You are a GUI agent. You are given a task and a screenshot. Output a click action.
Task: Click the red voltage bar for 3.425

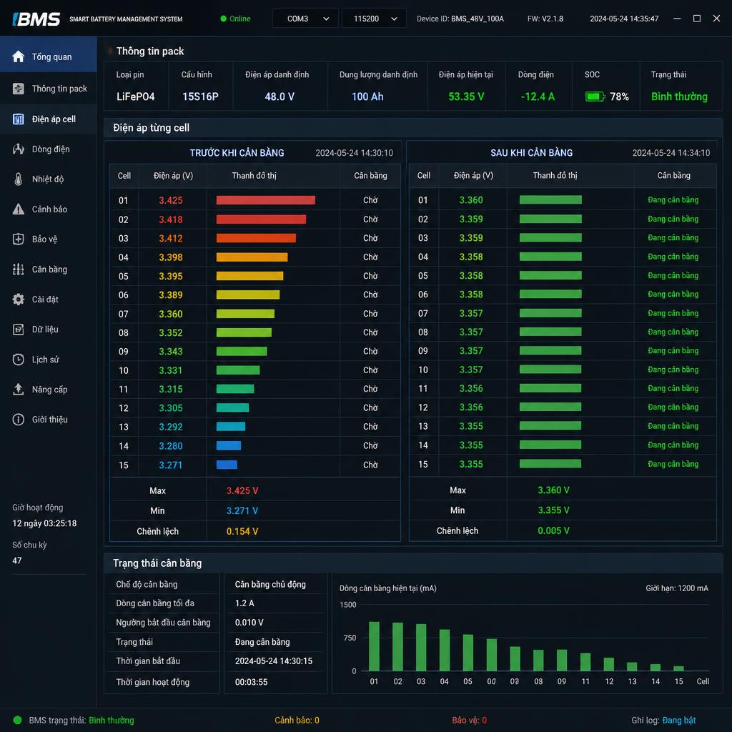[266, 200]
